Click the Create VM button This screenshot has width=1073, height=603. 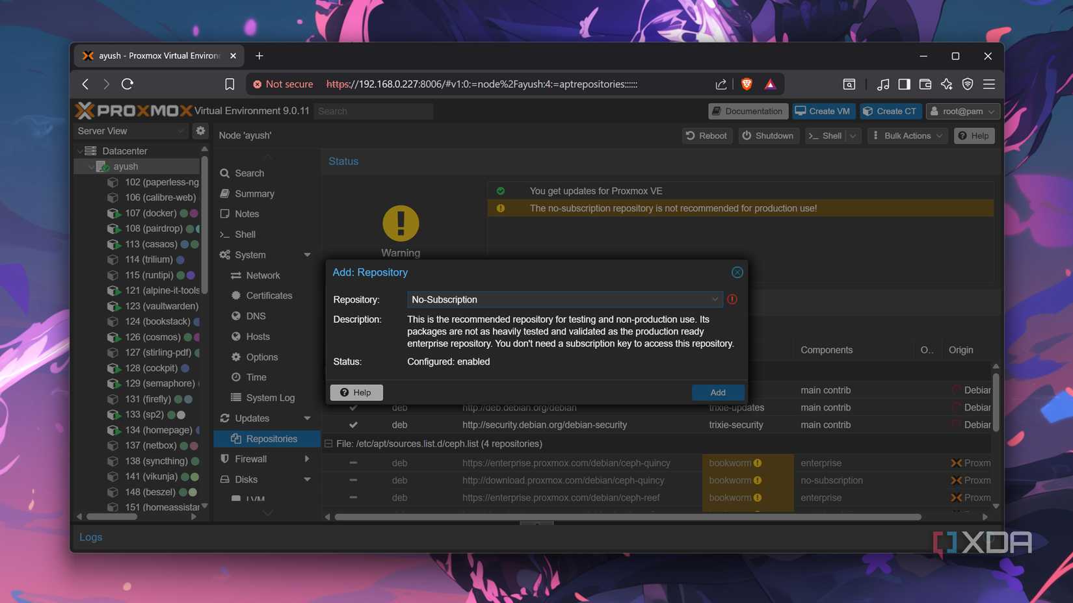tap(823, 111)
